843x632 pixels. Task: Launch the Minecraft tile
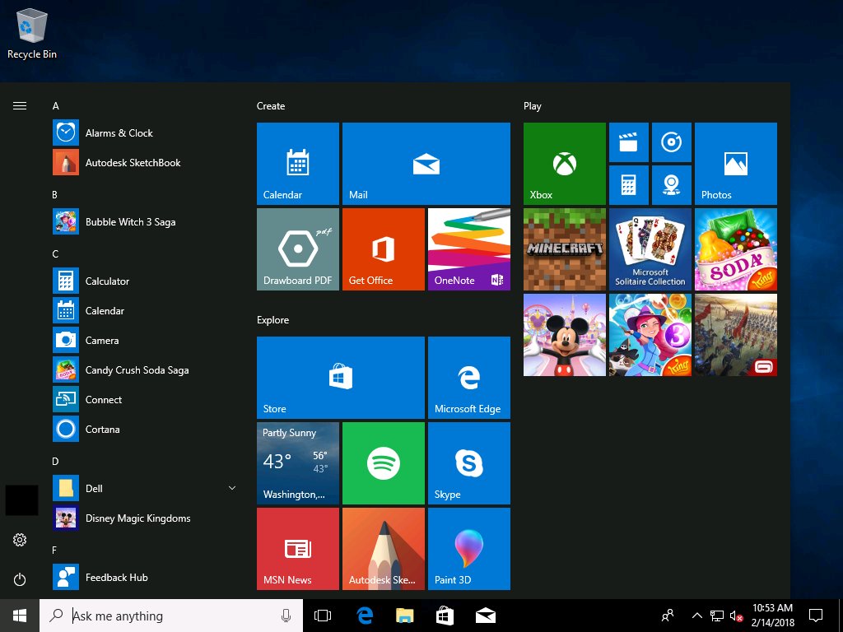point(565,249)
